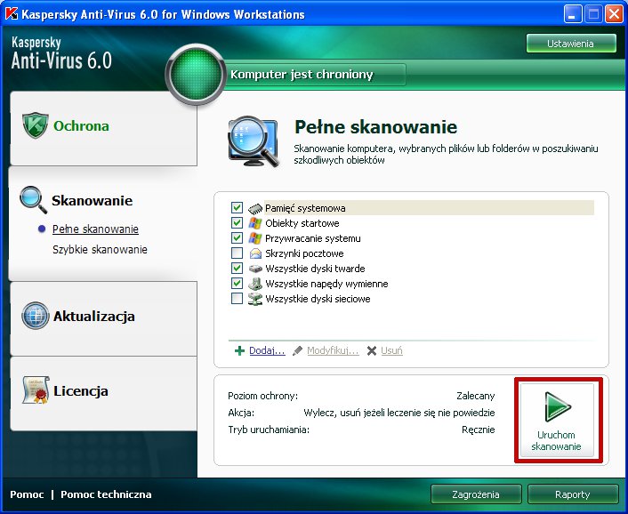The height and width of the screenshot is (514, 628).
Task: Click the Wszystkie napędy wymienne icon
Action: [255, 284]
